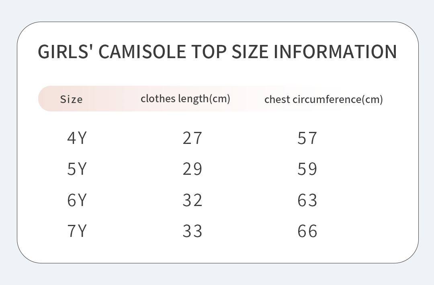434x285 pixels.
Task: Click the clothes length value 27
Action: (x=192, y=138)
